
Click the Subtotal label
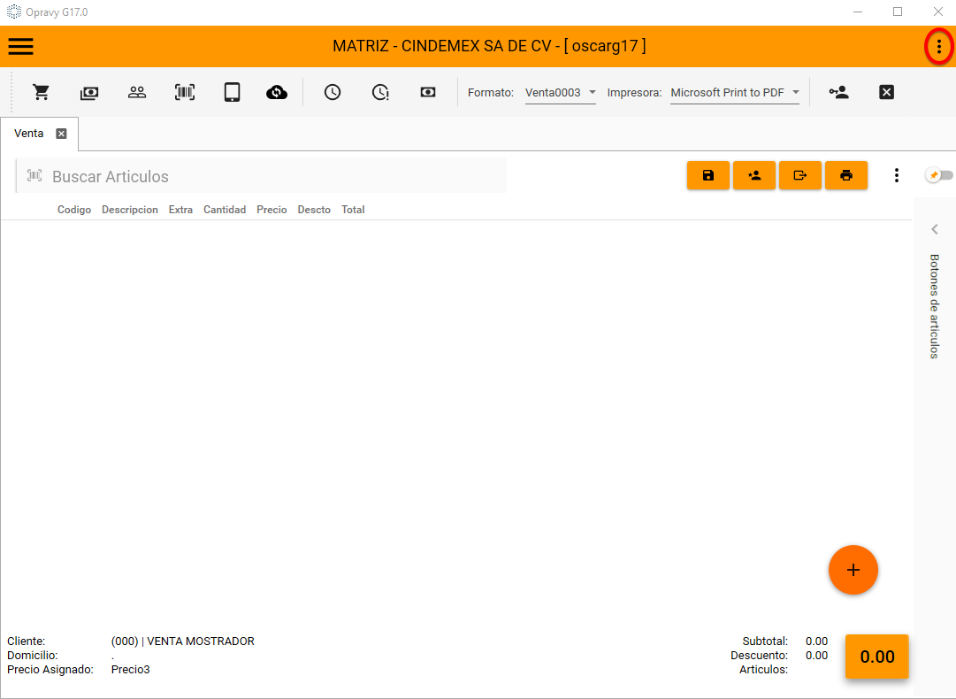(765, 641)
